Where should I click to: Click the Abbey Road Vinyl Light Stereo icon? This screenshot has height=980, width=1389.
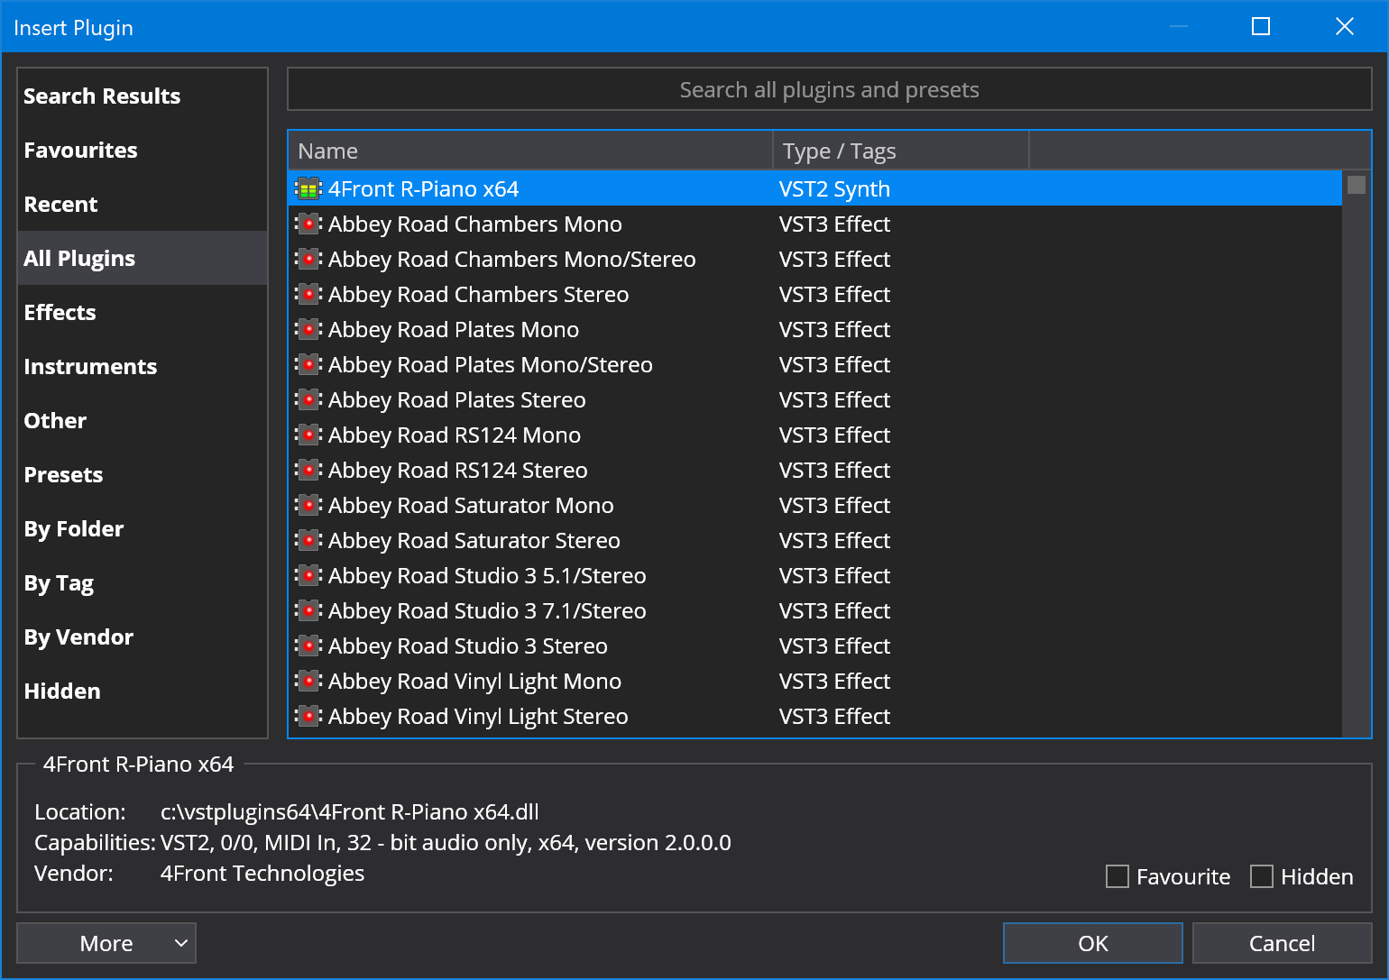(x=308, y=716)
